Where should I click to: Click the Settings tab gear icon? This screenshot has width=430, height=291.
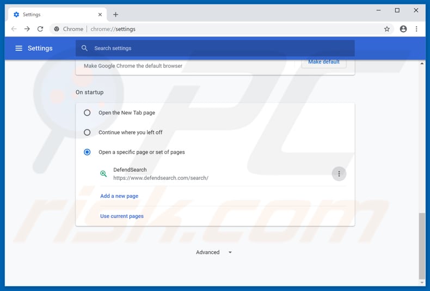pos(16,15)
